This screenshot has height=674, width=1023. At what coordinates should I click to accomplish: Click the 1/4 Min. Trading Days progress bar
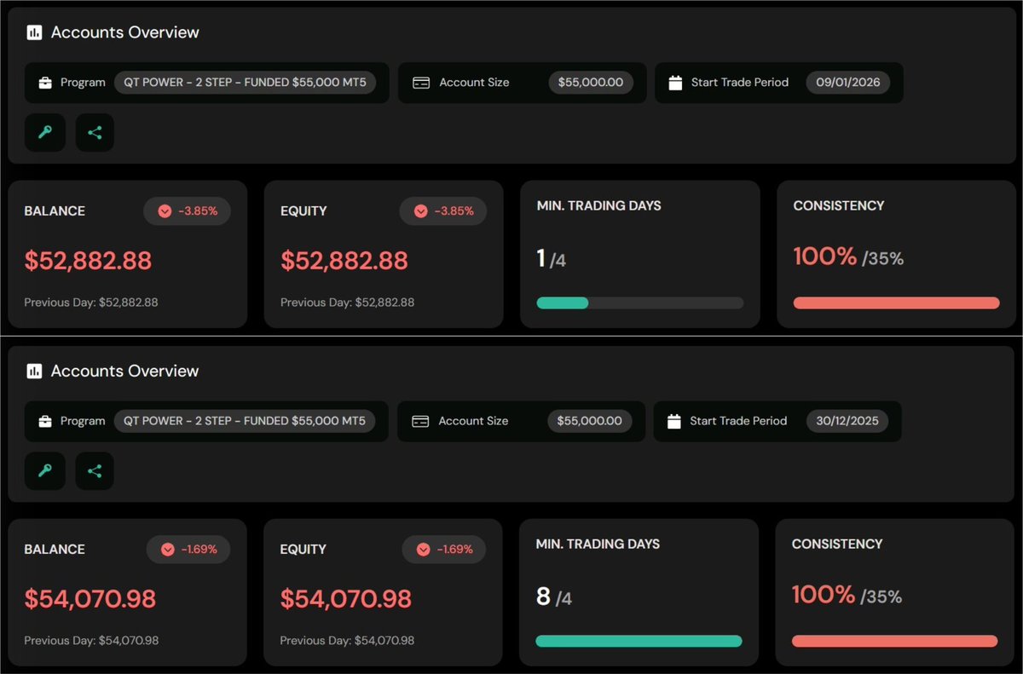point(640,302)
